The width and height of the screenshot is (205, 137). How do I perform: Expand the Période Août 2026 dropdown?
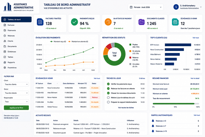tap(146, 7)
